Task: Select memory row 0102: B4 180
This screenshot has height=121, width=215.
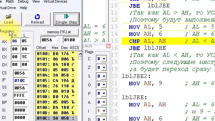Action: [x=57, y=64]
